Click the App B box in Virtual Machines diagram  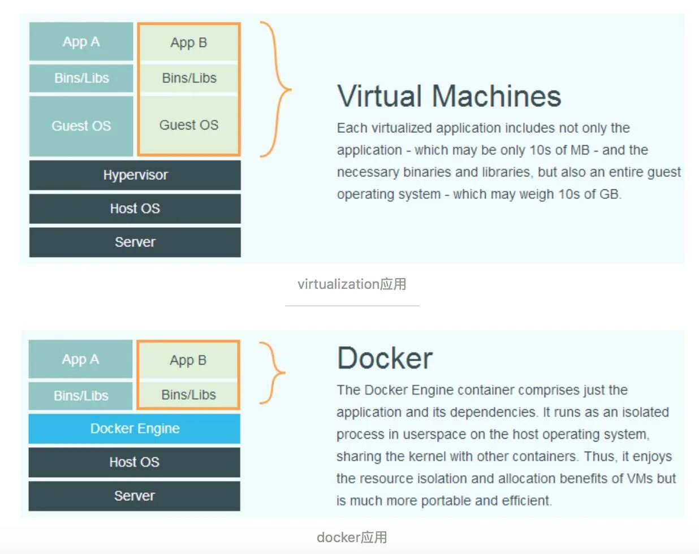(189, 42)
